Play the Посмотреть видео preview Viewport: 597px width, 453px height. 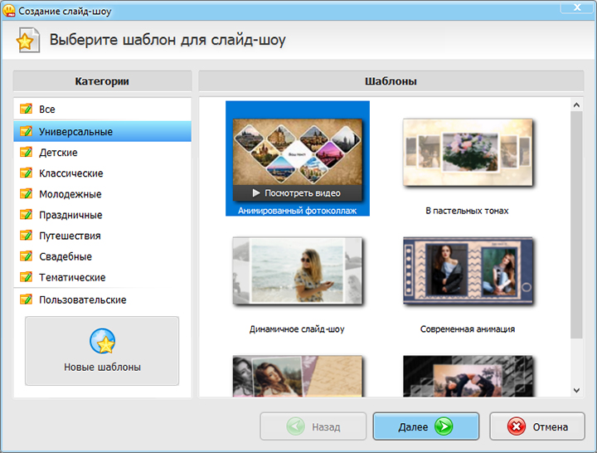pyautogui.click(x=298, y=193)
